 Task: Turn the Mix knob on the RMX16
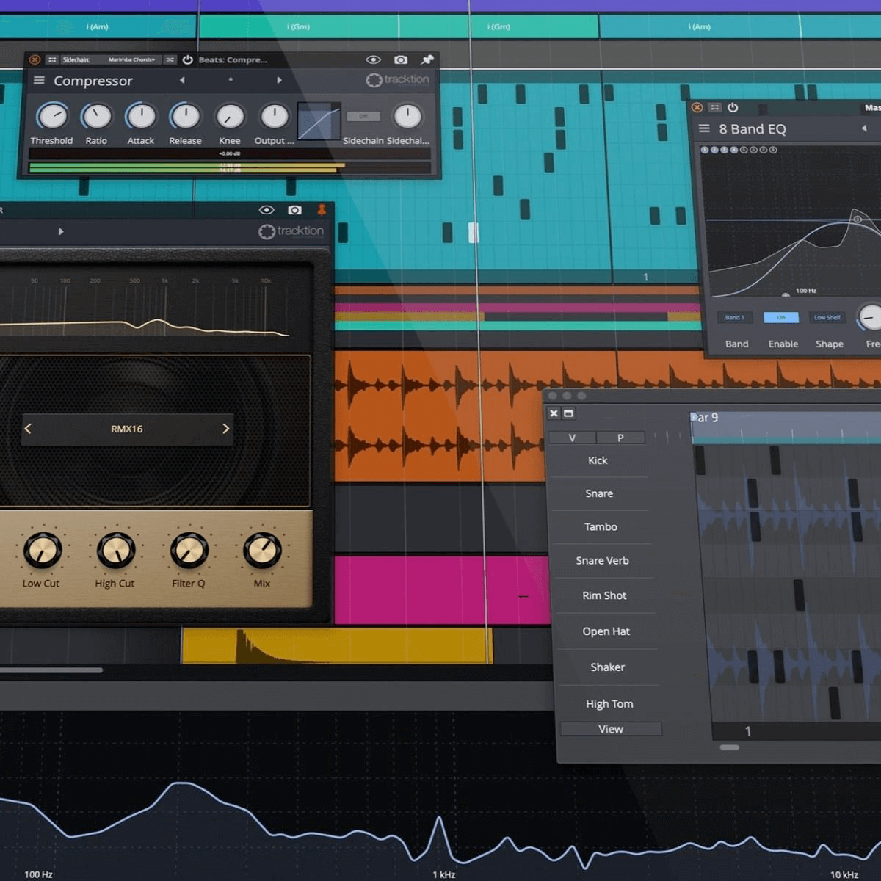point(263,551)
